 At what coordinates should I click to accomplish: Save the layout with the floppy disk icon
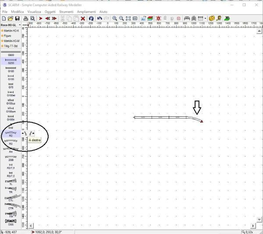coord(17,18)
